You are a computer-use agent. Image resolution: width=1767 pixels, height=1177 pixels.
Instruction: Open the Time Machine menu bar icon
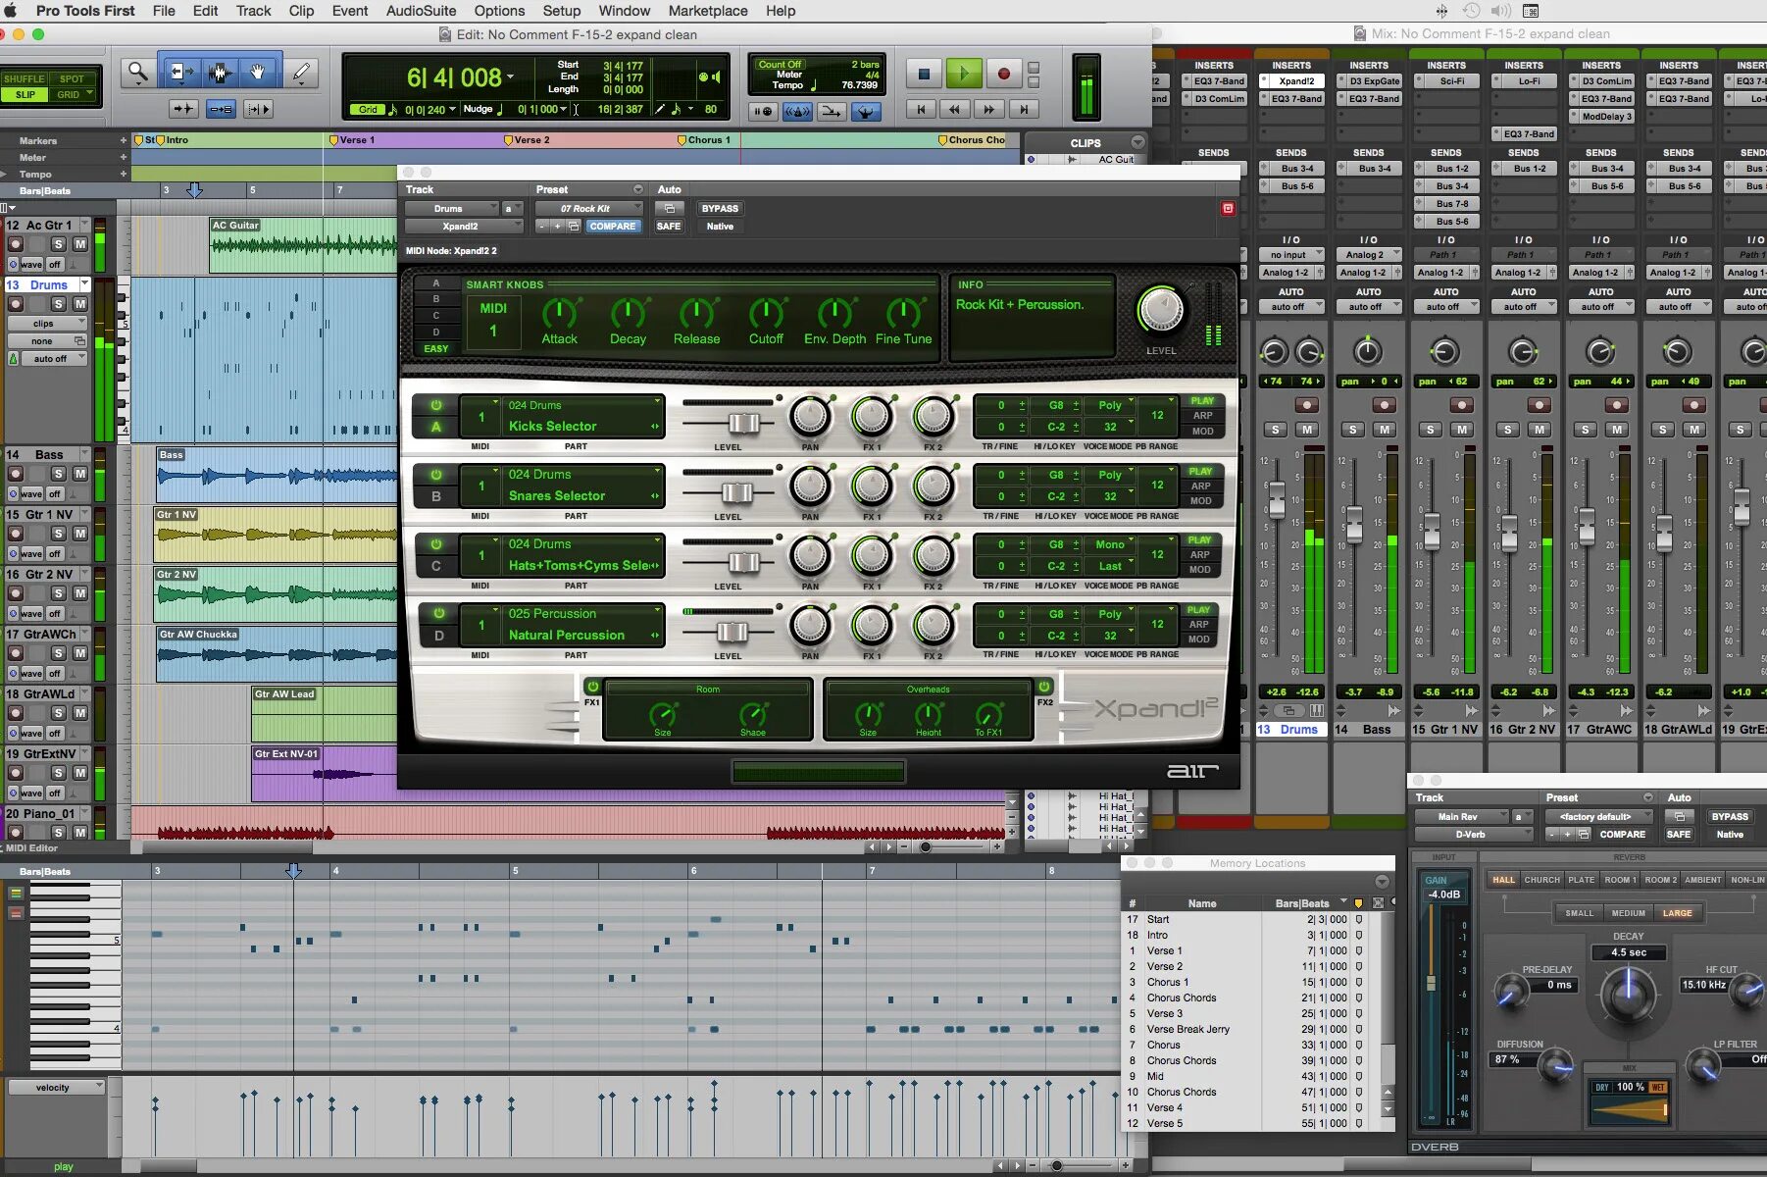[x=1471, y=11]
